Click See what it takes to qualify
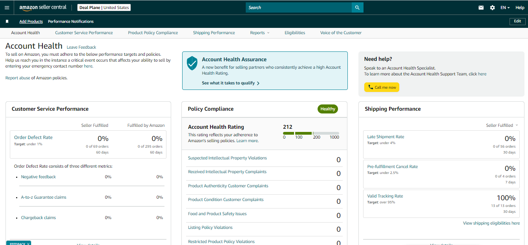The width and height of the screenshot is (528, 245). pos(231,83)
